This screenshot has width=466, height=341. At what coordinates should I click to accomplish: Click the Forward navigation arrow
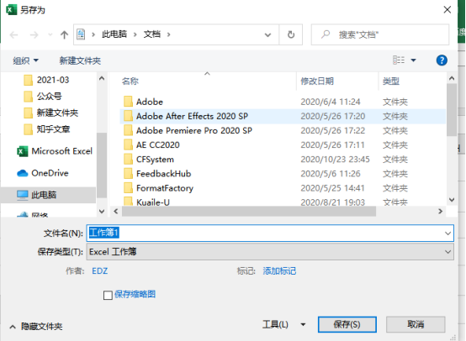(34, 35)
